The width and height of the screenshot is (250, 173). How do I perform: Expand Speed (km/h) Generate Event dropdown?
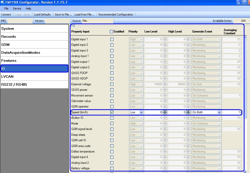click(219, 112)
